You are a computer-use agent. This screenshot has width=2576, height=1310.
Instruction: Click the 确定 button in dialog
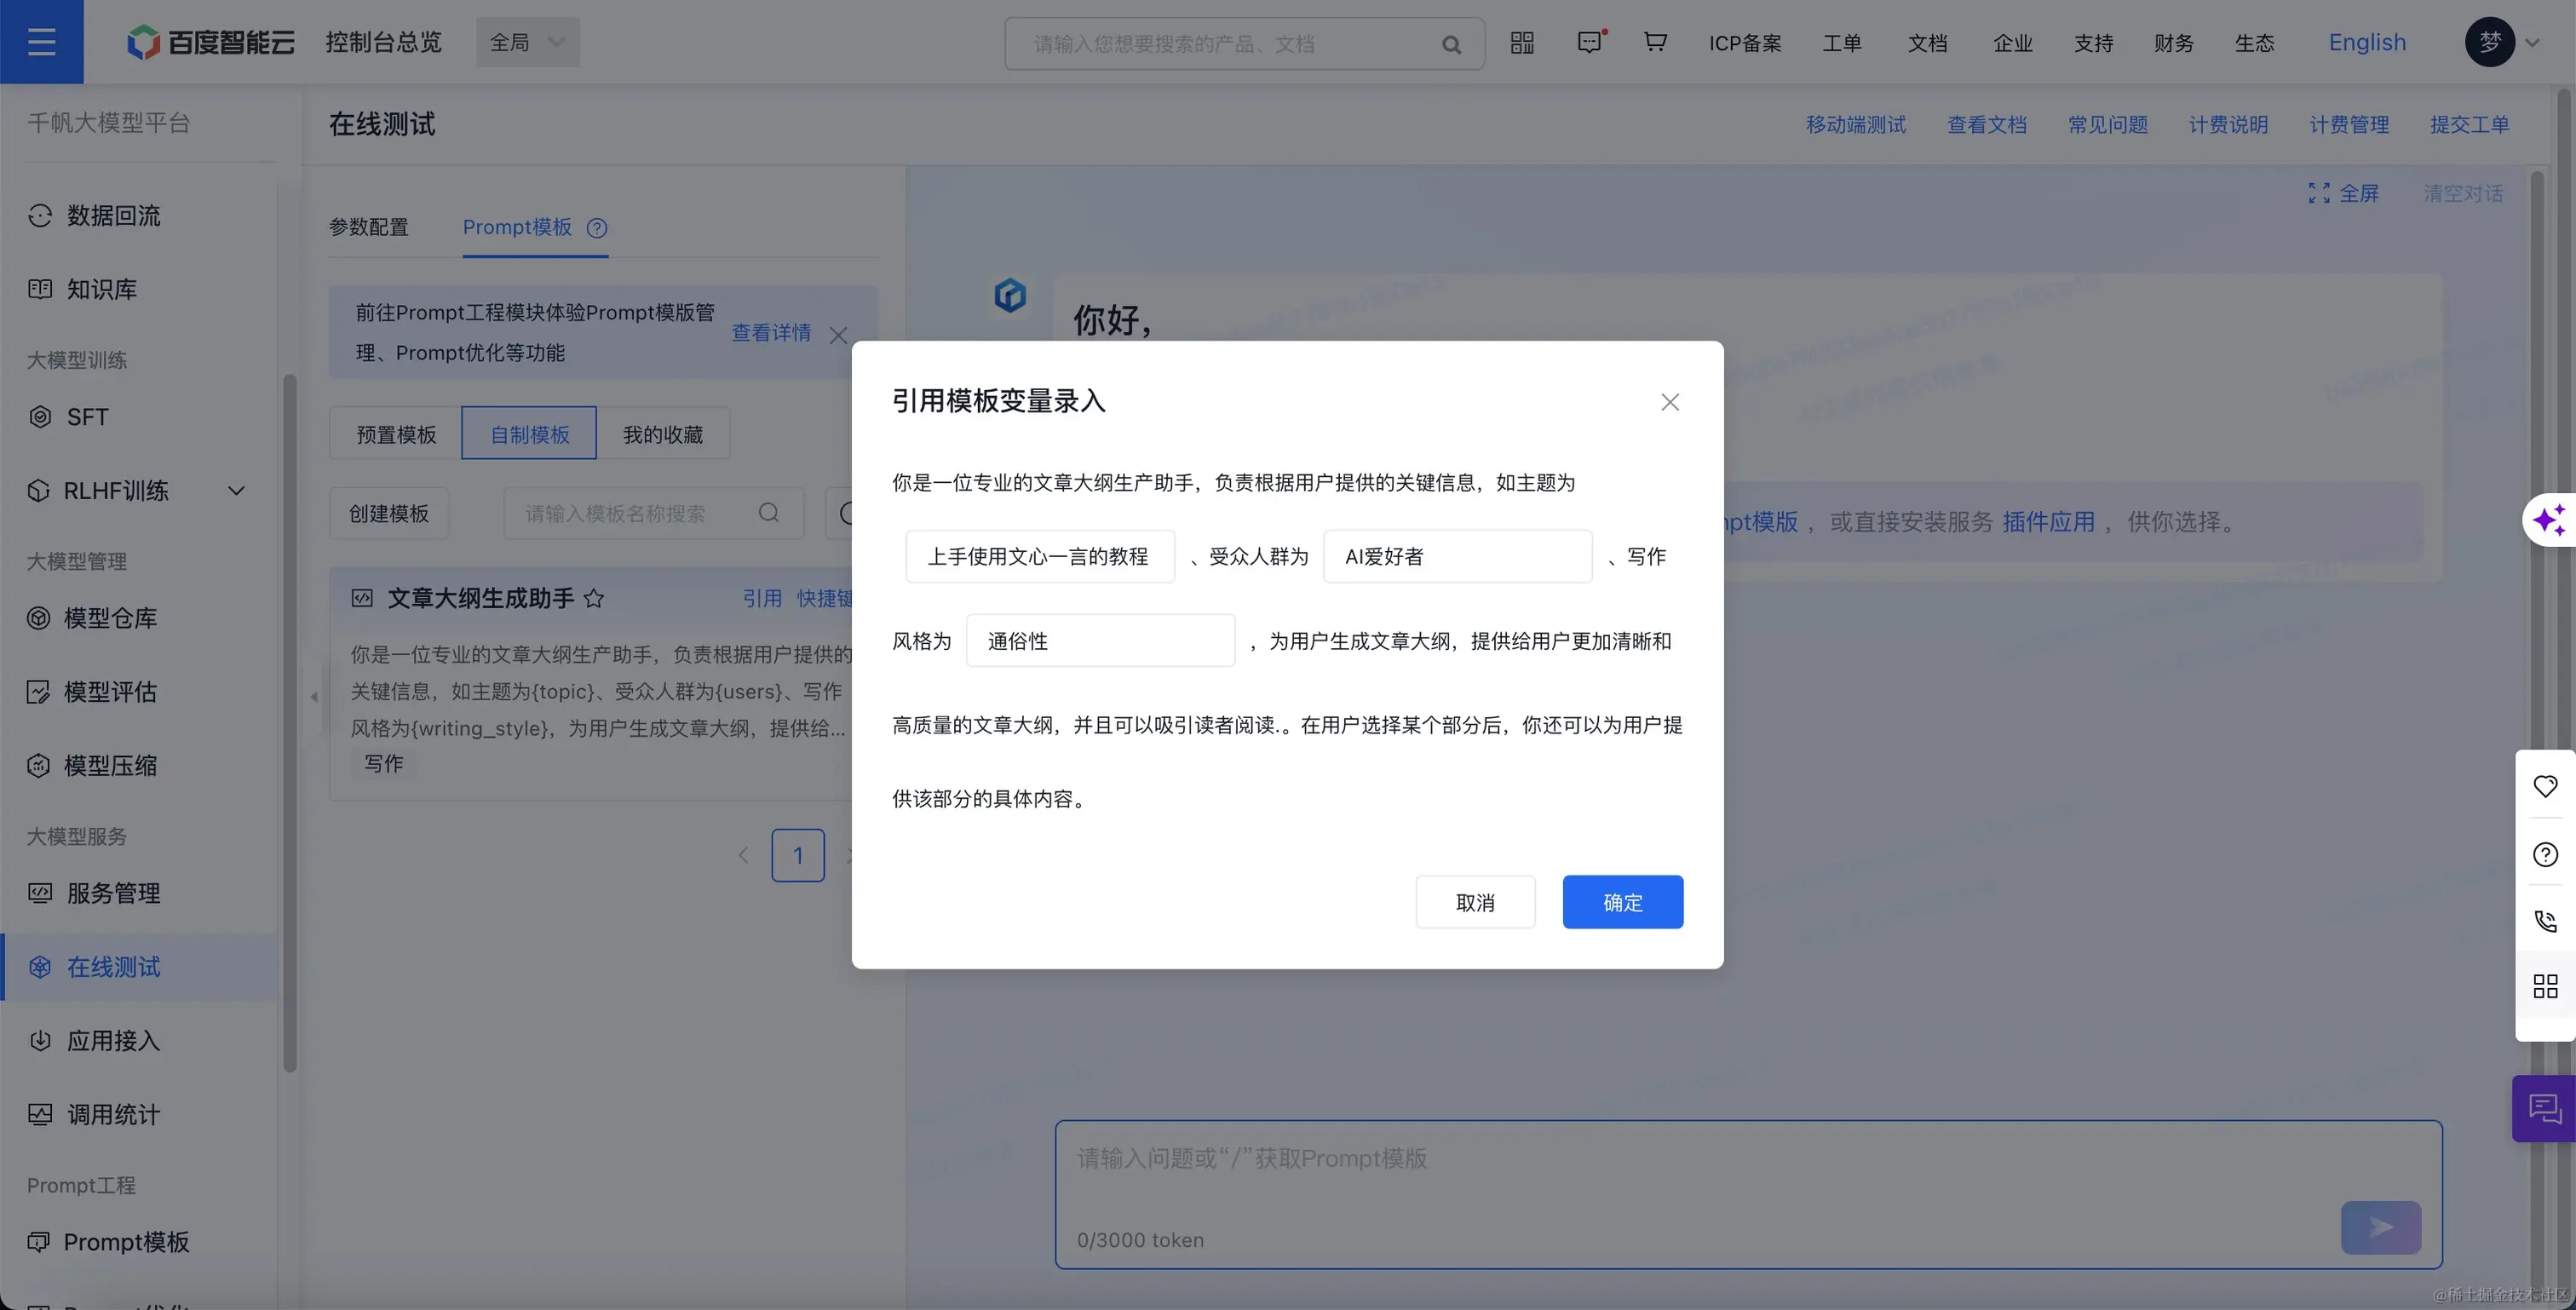click(x=1622, y=902)
